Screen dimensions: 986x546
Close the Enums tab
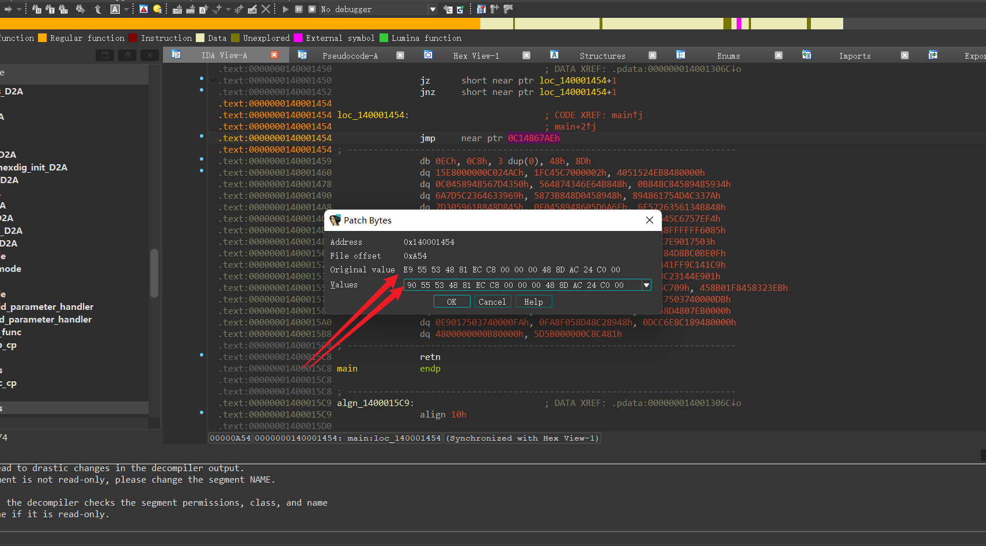click(x=779, y=55)
